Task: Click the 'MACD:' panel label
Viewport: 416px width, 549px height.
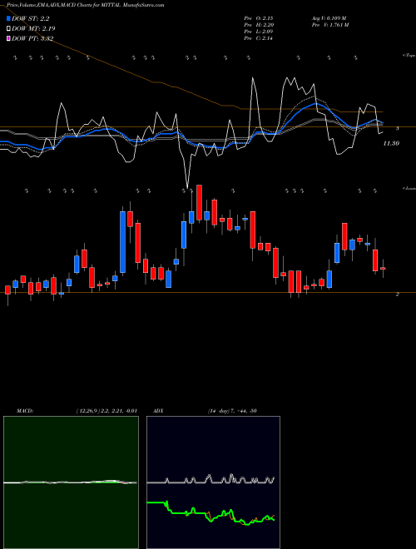Action: (25, 411)
